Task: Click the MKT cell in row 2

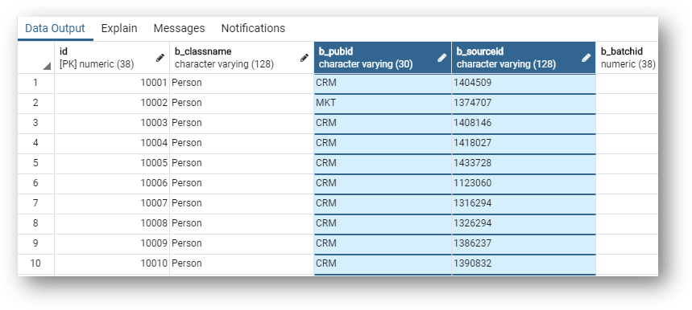Action: [x=383, y=103]
